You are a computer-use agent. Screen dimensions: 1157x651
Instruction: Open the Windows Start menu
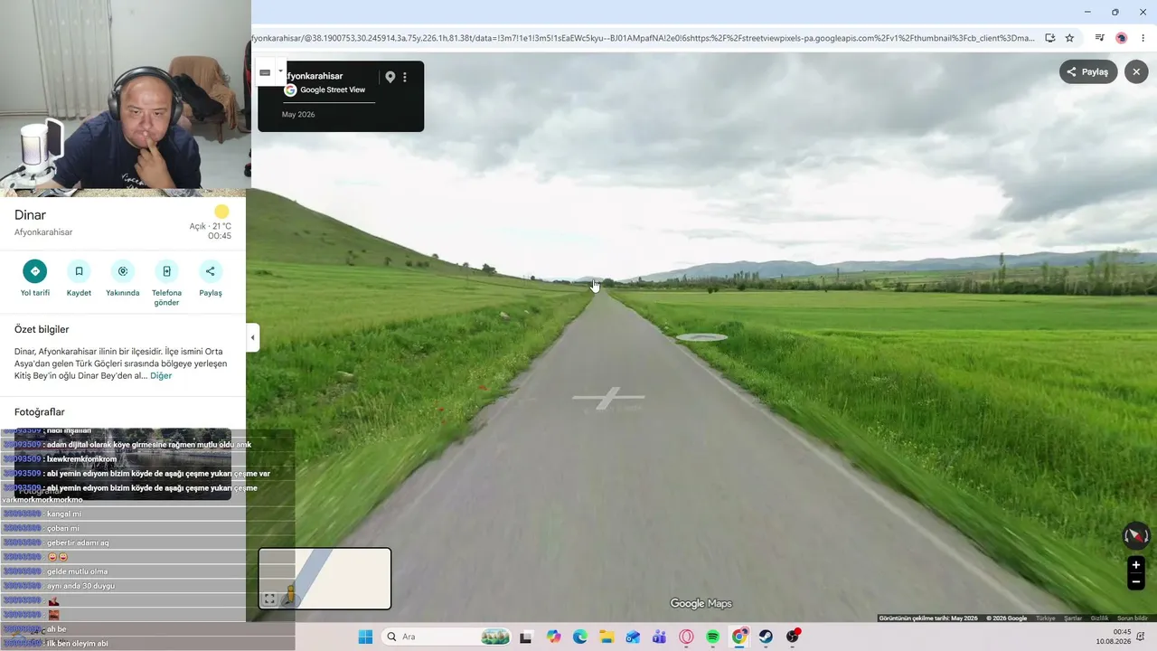[x=365, y=637]
